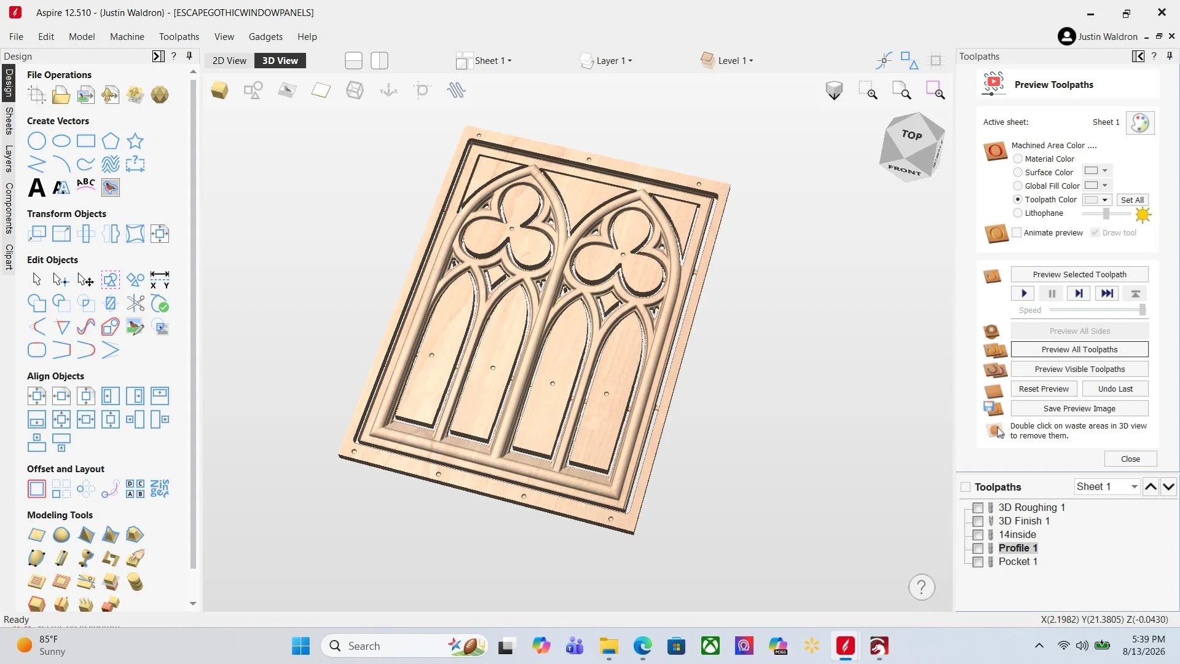Viewport: 1180px width, 664px height.
Task: Open the Gadgets menu
Action: coord(265,36)
